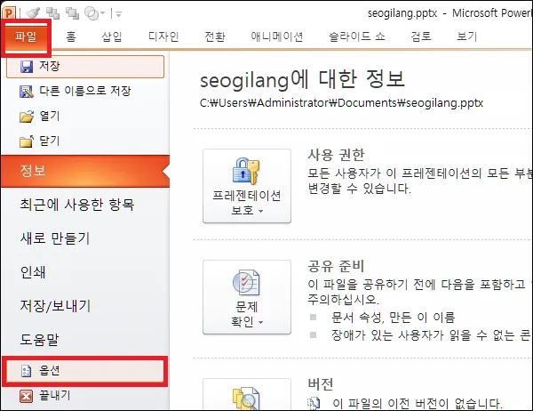Open 새로 만들기 section
This screenshot has width=533, height=411.
coord(55,238)
